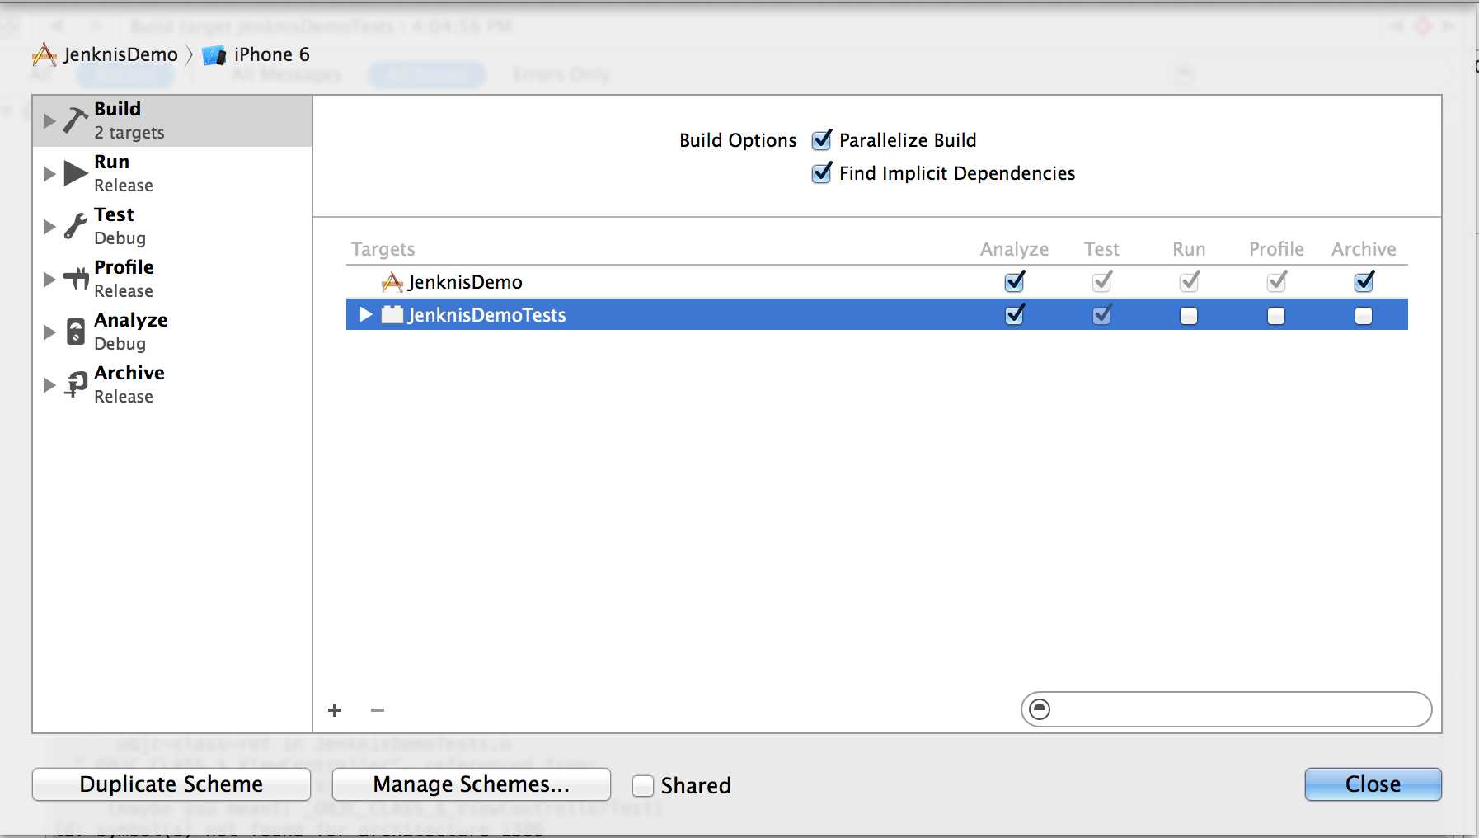Select the Run Release action
1479x838 pixels.
point(172,173)
